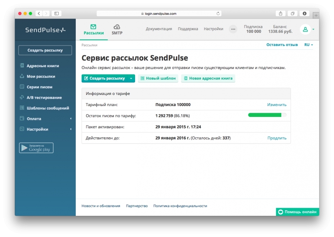This screenshot has height=237, width=334.
Task: Click the Шаблоны сообщений sidebar icon
Action: click(x=22, y=108)
